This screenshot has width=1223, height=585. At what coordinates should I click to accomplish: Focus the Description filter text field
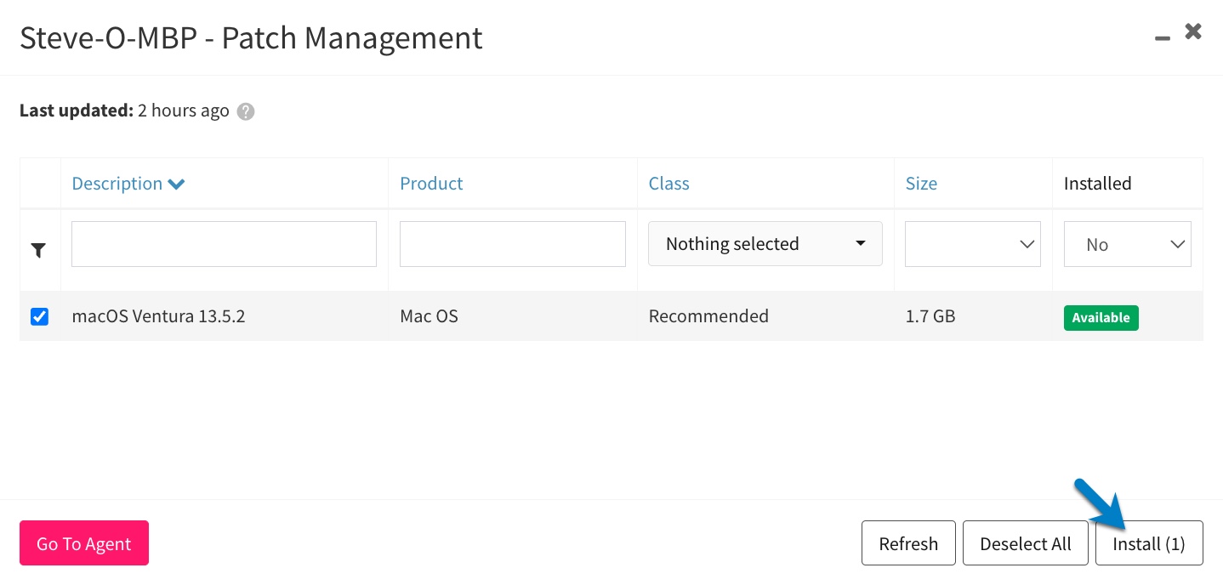[224, 244]
